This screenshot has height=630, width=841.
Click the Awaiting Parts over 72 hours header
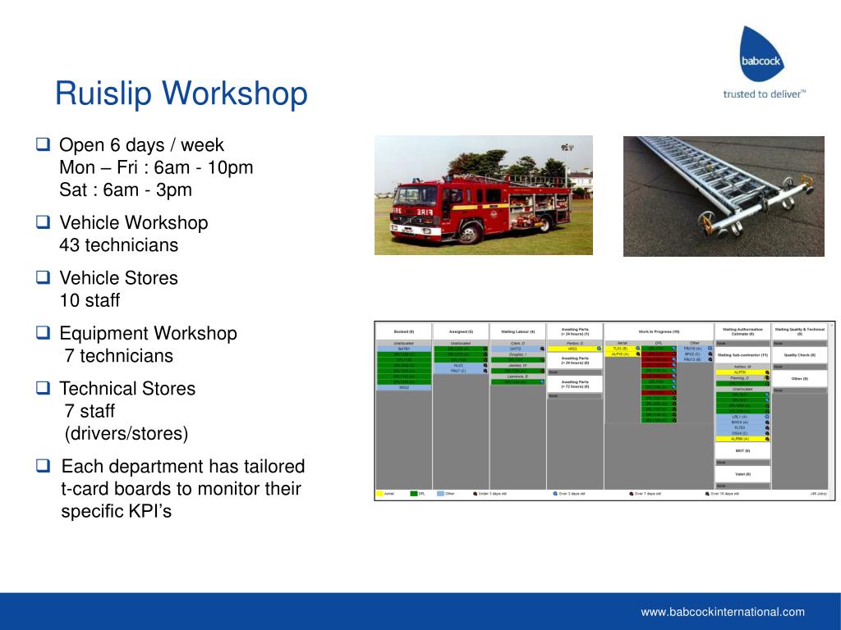[x=575, y=384]
